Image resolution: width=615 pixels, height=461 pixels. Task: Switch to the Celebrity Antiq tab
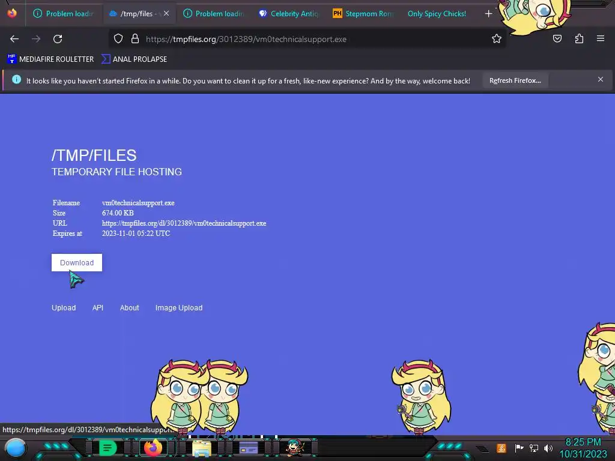pos(288,14)
